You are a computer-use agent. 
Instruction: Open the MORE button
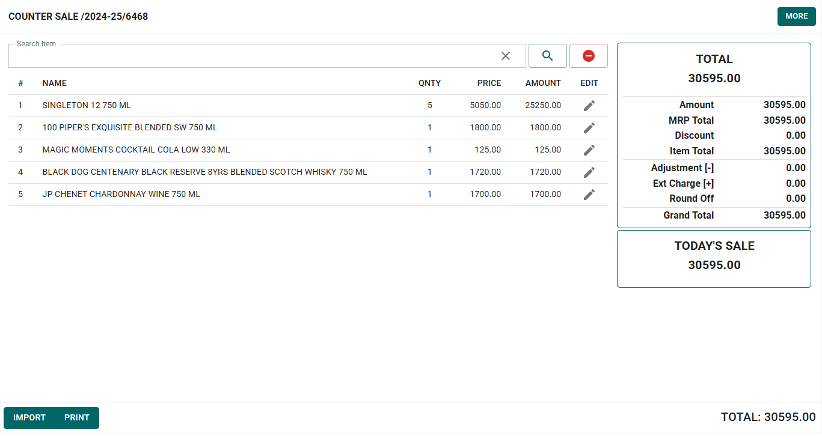click(796, 16)
